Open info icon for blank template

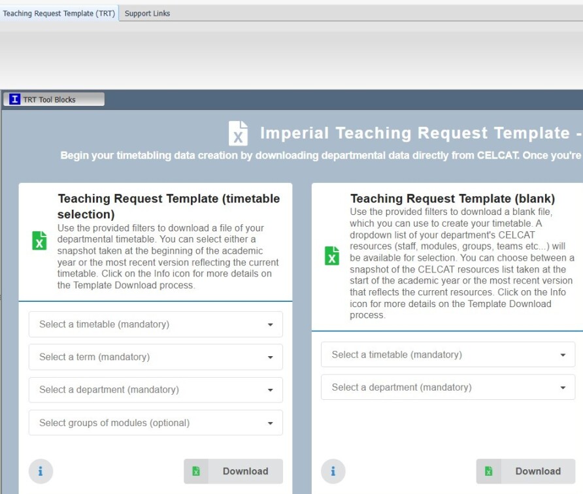333,471
